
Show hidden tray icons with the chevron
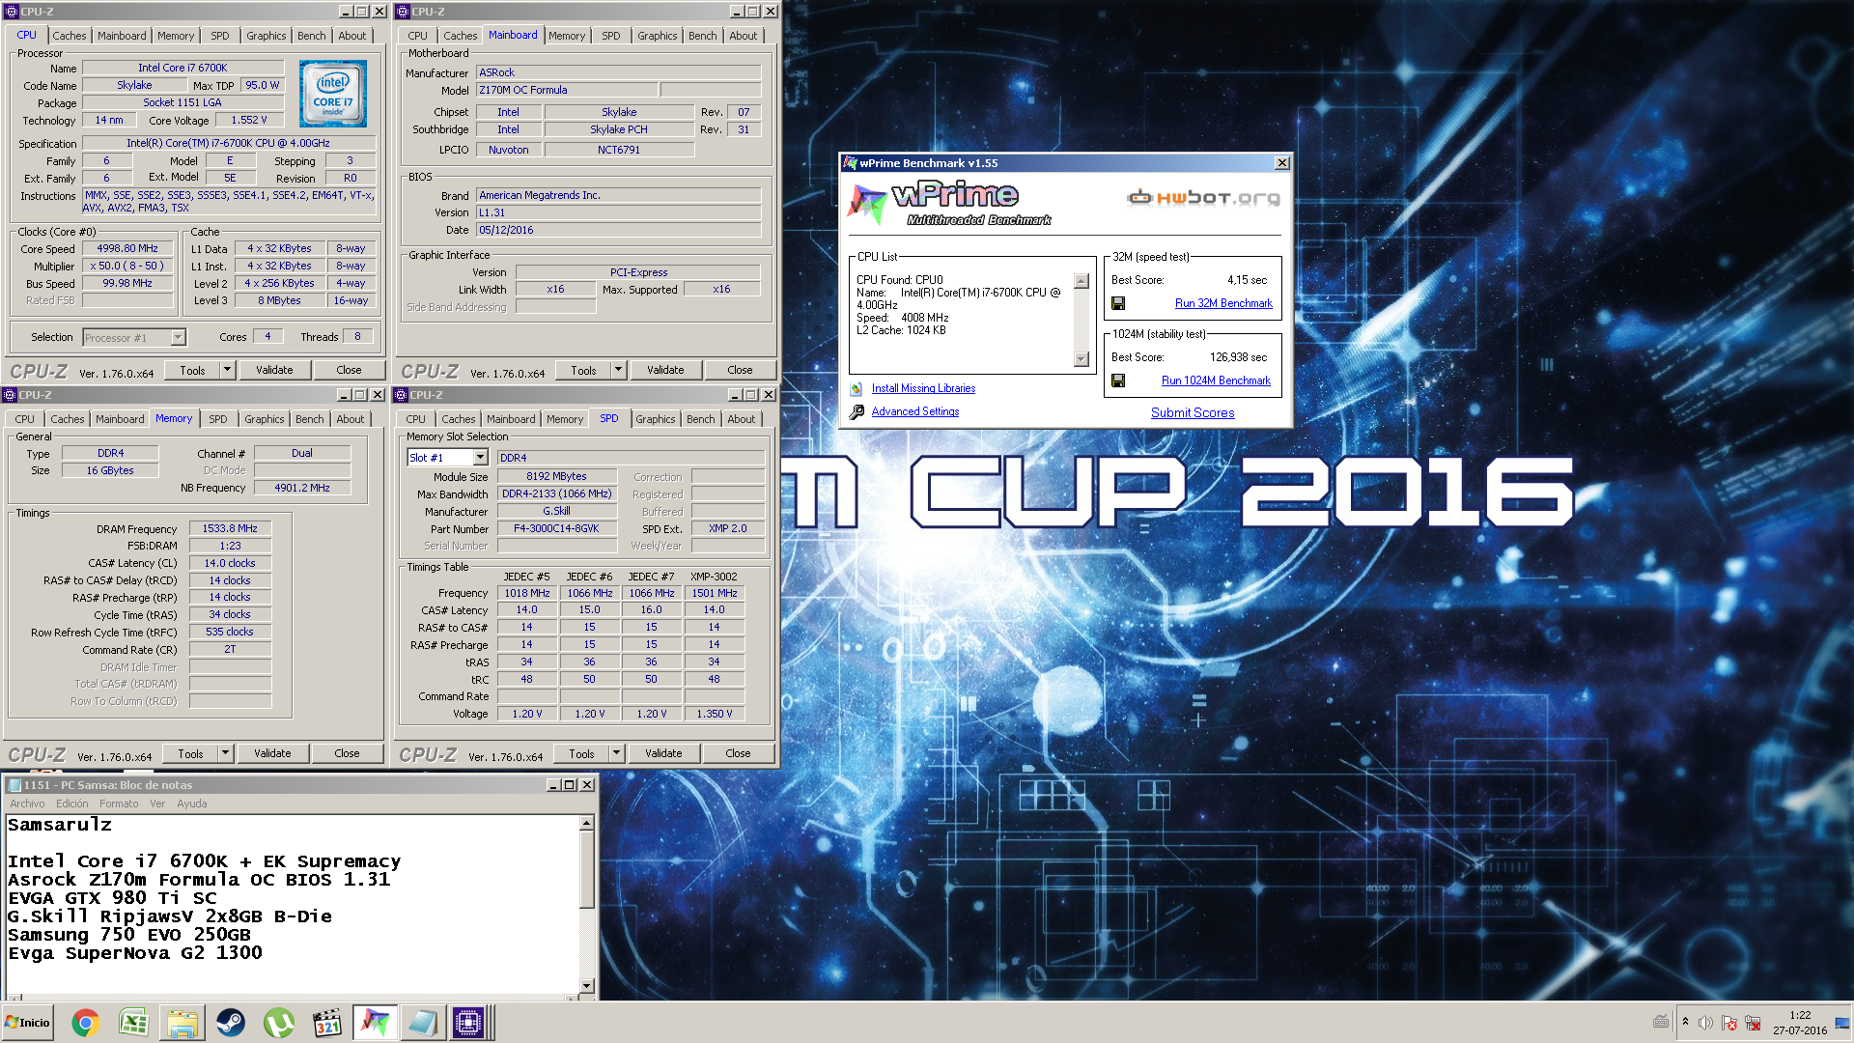click(x=1685, y=1022)
